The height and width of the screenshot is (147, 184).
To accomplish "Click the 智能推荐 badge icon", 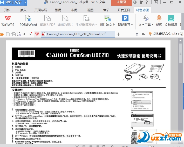I will 125,18.
